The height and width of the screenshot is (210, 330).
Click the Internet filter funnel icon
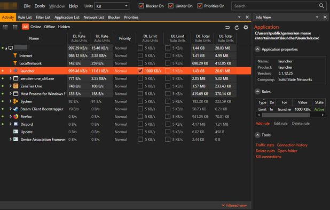pos(15,55)
